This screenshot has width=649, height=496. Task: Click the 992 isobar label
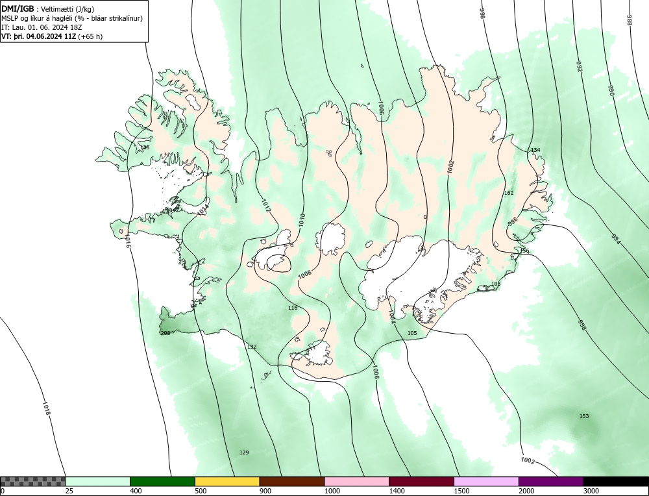pyautogui.click(x=579, y=67)
